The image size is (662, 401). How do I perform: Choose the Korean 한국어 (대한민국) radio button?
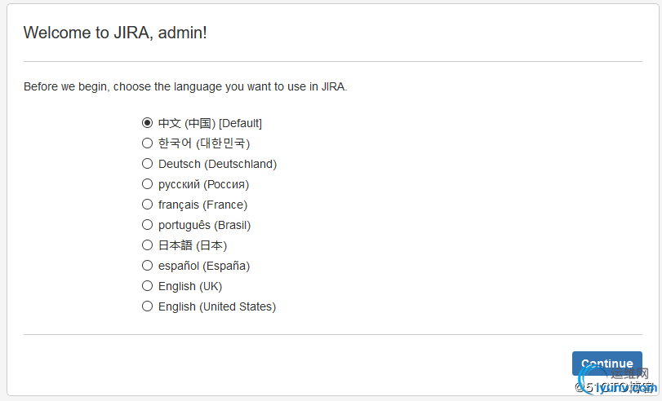tap(147, 143)
